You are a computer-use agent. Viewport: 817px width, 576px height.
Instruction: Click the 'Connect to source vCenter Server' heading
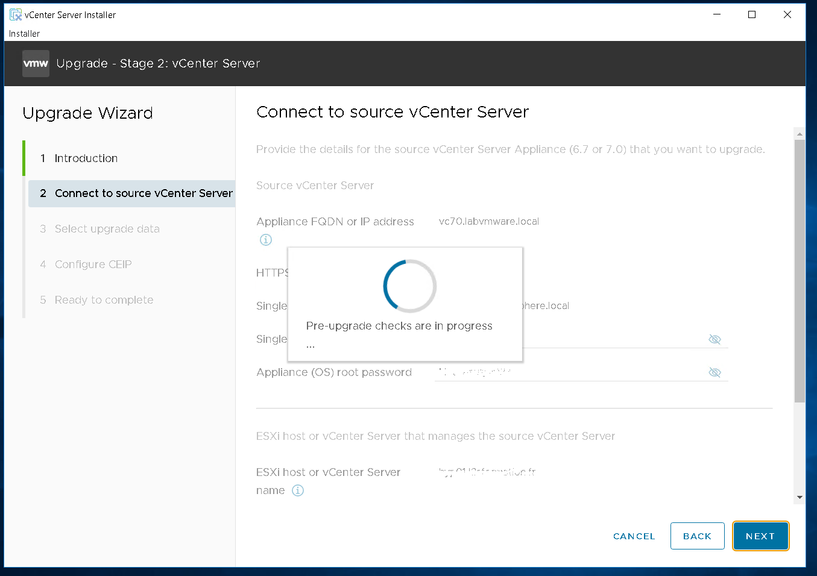[393, 112]
